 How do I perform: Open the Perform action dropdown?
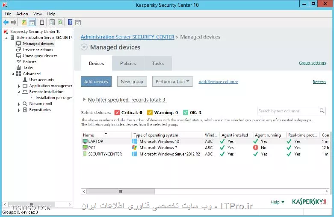[172, 82]
